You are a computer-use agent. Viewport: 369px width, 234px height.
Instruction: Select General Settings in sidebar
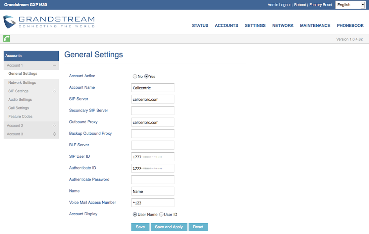point(23,74)
